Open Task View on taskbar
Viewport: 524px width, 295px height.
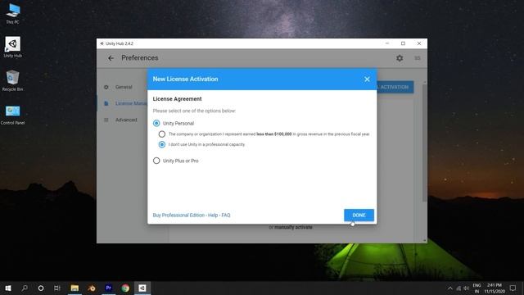pos(57,288)
